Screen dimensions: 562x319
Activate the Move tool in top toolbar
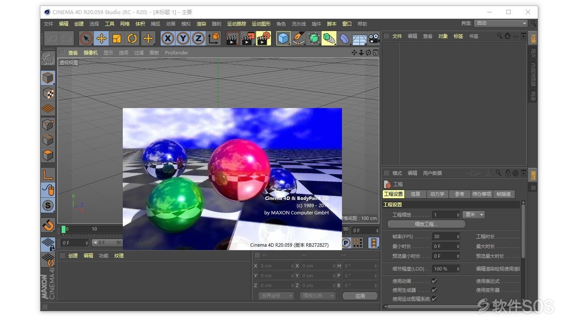102,39
